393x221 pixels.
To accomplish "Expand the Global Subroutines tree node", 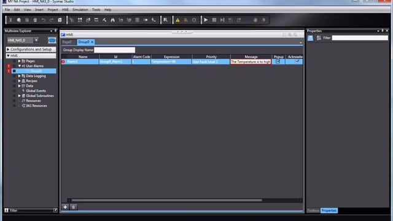I will (x=19, y=96).
